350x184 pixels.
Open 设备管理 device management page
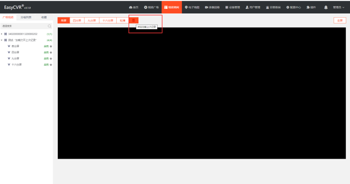232,7
